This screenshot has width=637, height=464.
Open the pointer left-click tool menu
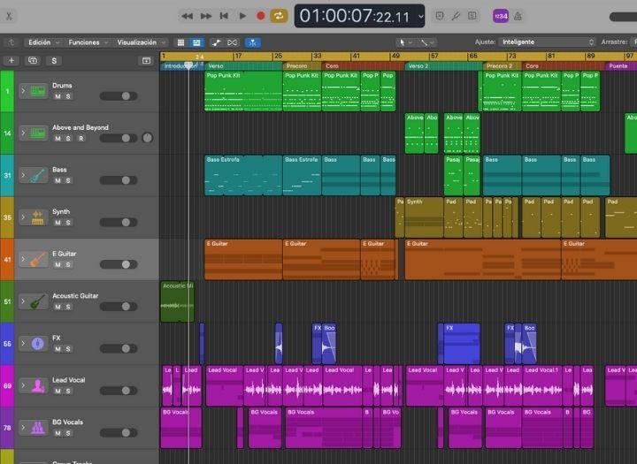tap(405, 42)
